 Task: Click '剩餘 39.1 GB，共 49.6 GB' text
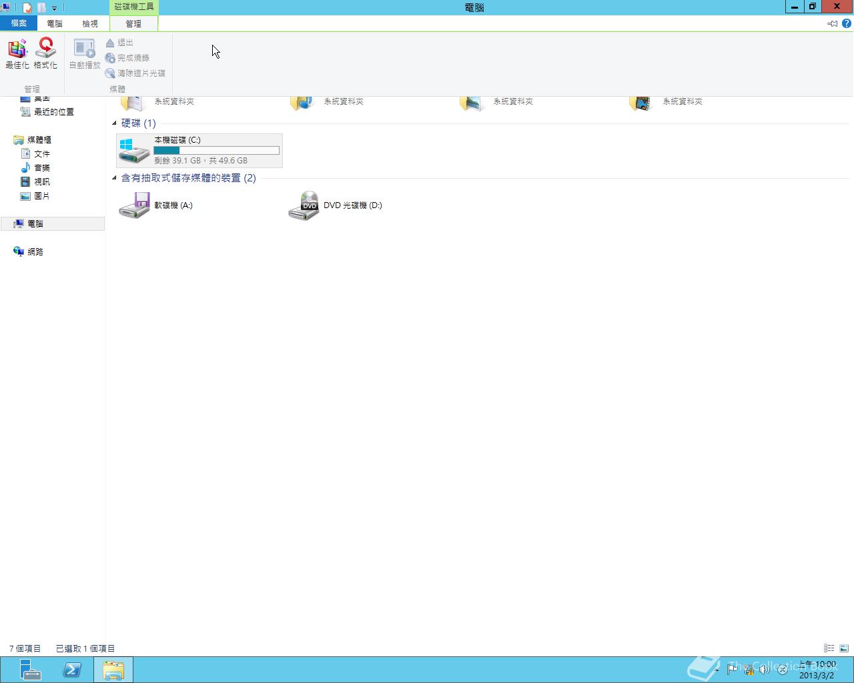point(201,161)
